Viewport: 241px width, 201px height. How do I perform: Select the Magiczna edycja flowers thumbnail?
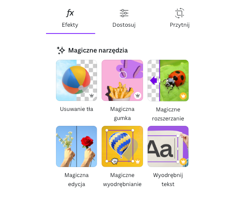pyautogui.click(x=77, y=146)
